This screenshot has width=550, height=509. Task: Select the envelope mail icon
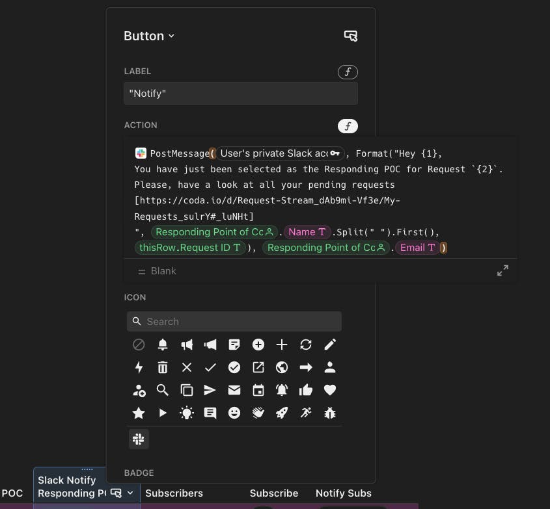(x=234, y=390)
